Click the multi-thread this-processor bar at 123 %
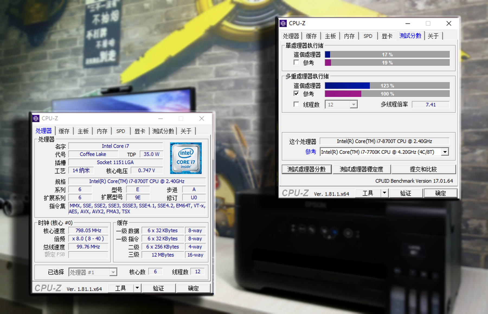This screenshot has width=488, height=314. pyautogui.click(x=387, y=86)
